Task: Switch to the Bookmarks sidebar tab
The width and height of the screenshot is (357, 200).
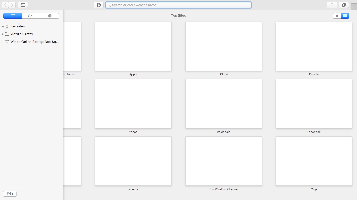Action: click(13, 16)
